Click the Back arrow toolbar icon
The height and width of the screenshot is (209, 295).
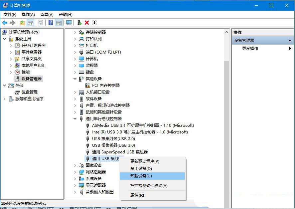5,23
